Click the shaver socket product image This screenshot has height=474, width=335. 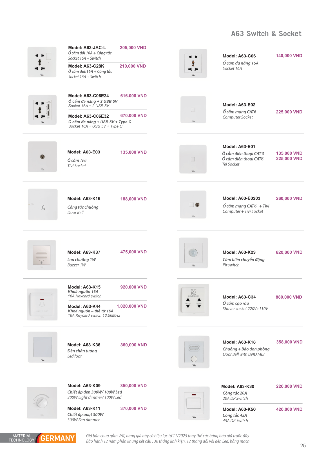[x=194, y=300]
